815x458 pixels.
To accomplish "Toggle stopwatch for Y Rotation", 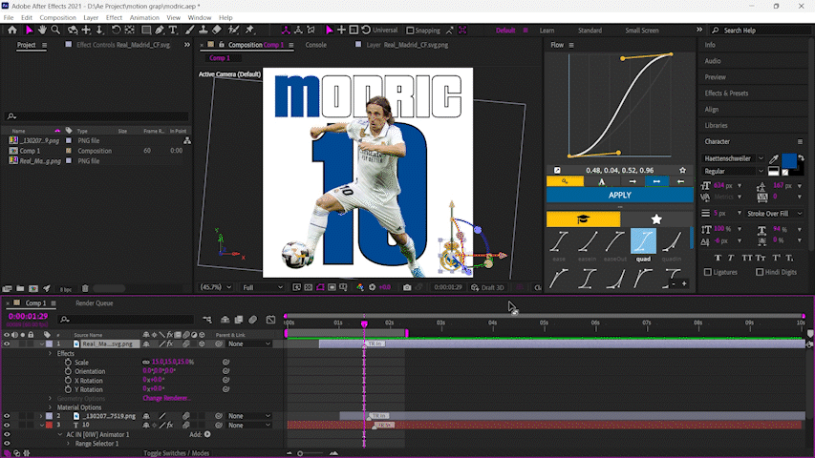I will click(x=68, y=389).
